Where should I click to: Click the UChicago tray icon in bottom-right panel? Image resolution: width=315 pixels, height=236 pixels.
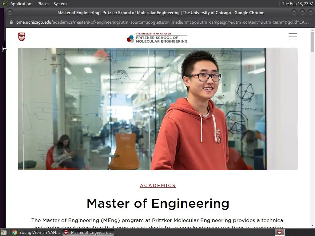[279, 232]
